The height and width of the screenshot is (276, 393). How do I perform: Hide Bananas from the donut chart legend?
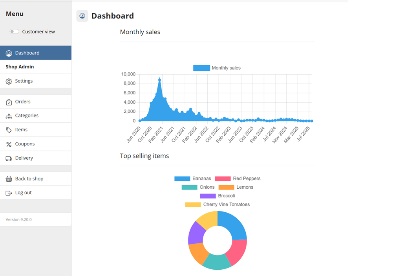193,178
